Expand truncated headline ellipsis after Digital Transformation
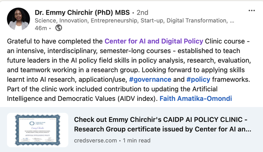263x152 pixels. click(x=232, y=22)
